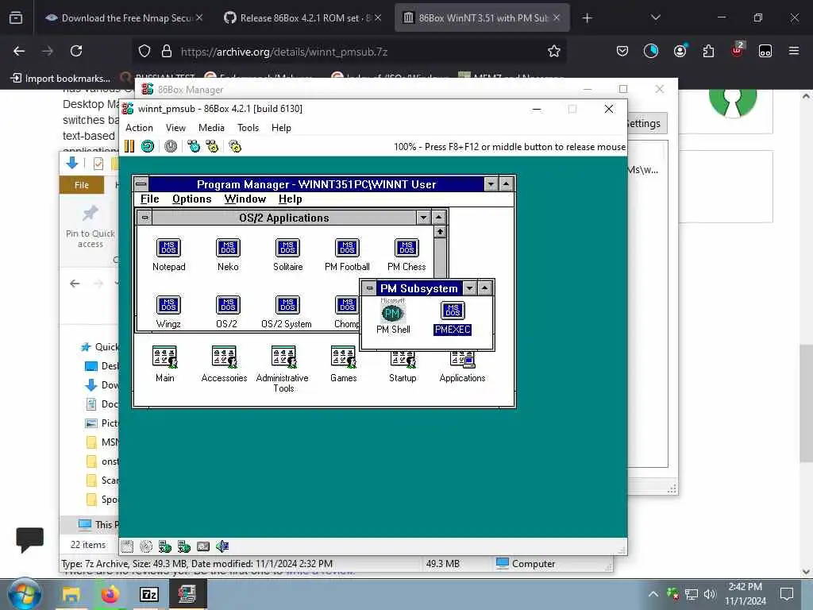Open Program Manager Help menu
This screenshot has width=813, height=610.
pos(291,199)
